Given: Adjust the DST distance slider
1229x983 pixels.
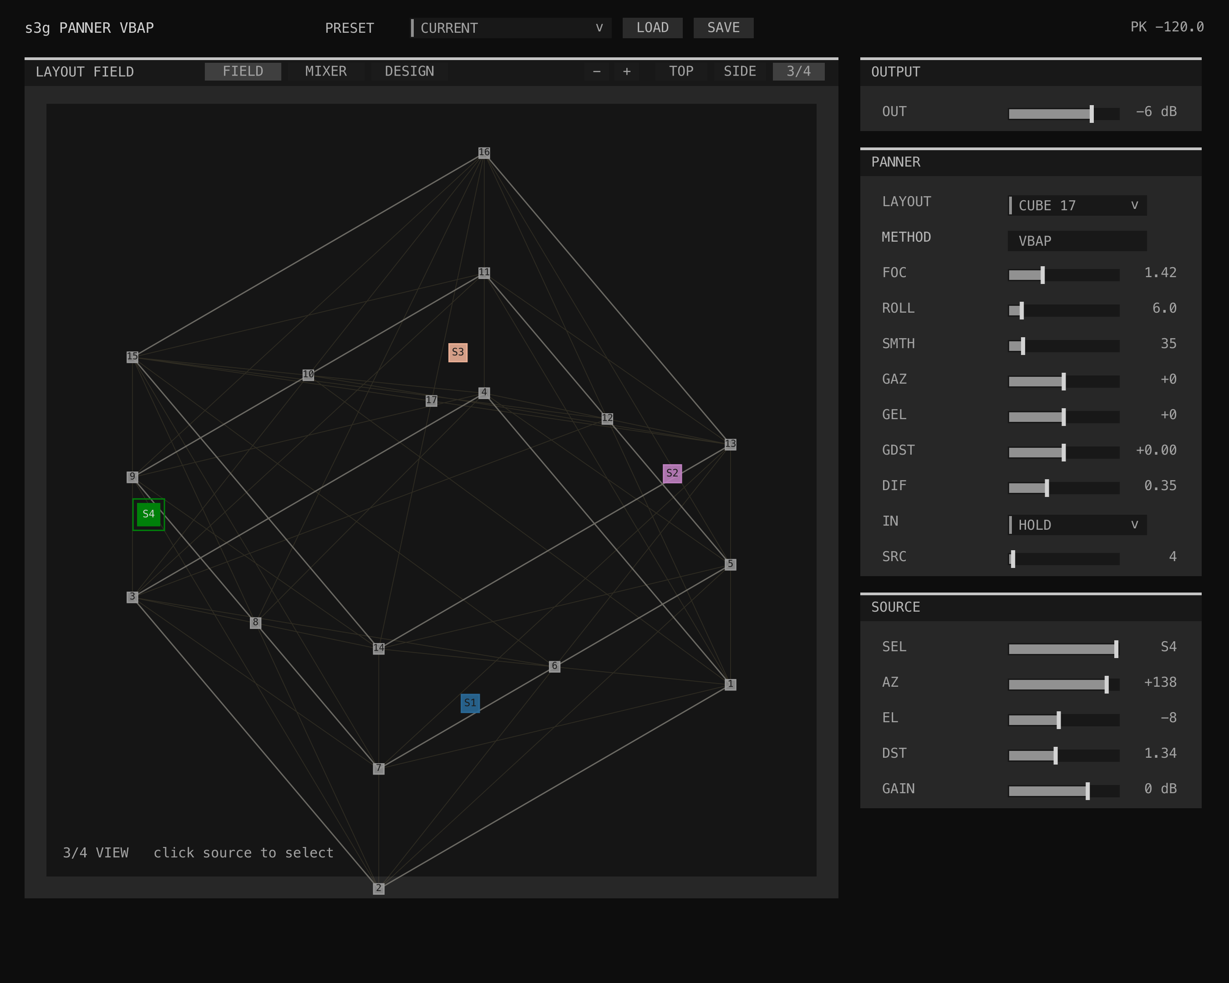Looking at the screenshot, I should (1064, 755).
